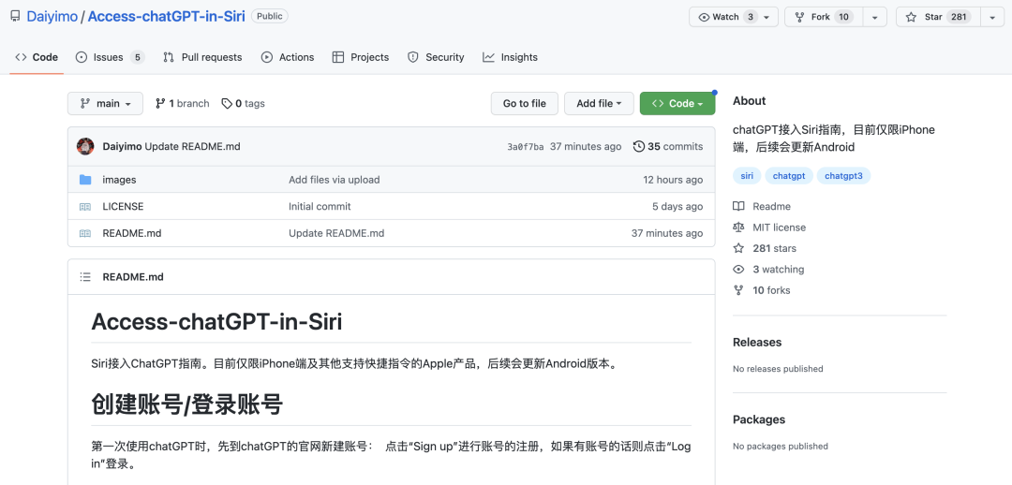Viewport: 1012px width, 485px height.
Task: Expand the Fork options dropdown arrow
Action: tap(875, 17)
